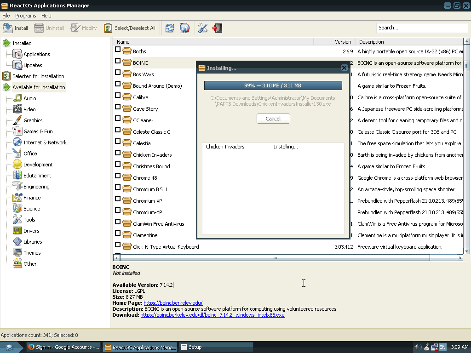Select the Video category
Image resolution: width=471 pixels, height=353 pixels.
click(29, 109)
